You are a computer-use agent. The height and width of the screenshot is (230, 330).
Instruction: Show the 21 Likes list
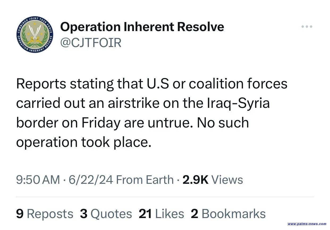point(161,214)
